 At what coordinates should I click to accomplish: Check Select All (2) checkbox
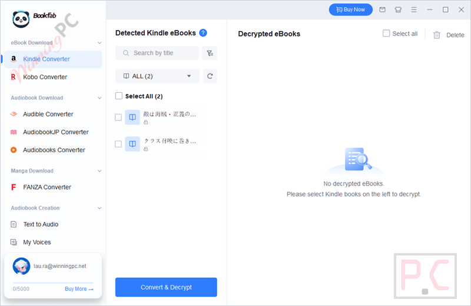(x=119, y=96)
